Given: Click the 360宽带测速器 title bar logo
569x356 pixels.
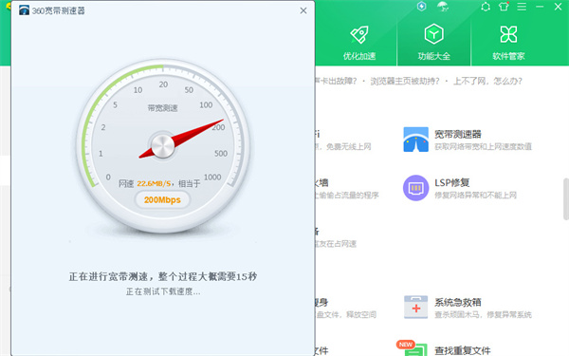Looking at the screenshot, I should [x=25, y=10].
